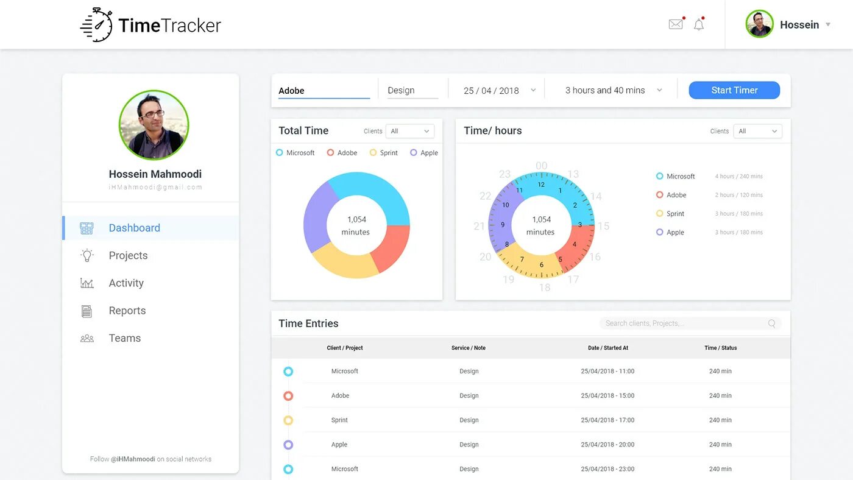Click the Projects lightbulb icon
853x480 pixels.
(x=87, y=255)
